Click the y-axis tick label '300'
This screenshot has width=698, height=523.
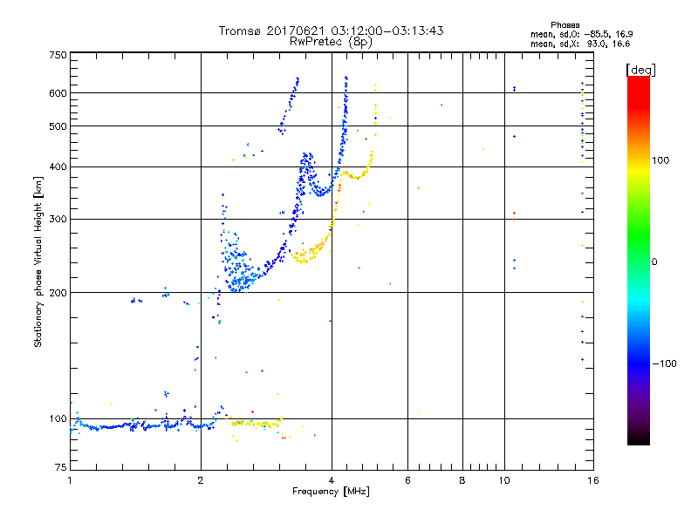point(58,220)
